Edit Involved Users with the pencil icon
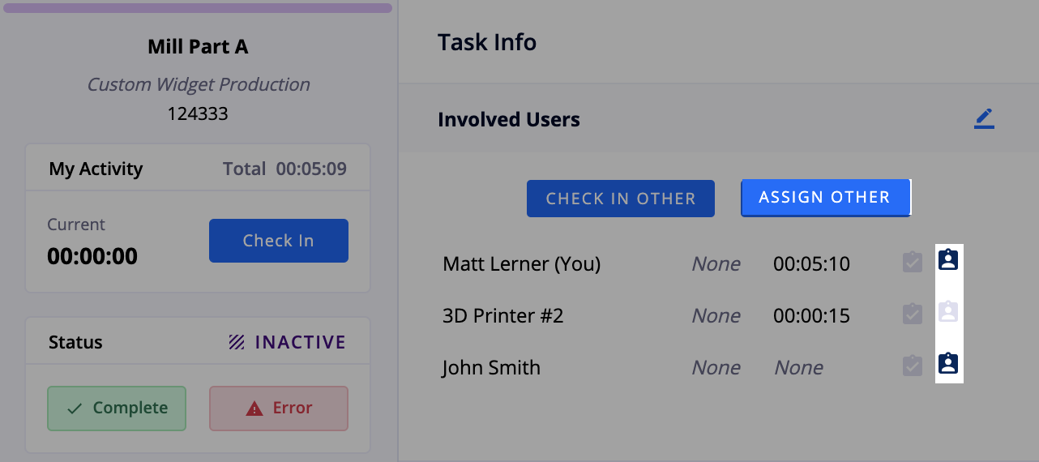Screen dimensions: 1039x462 click(x=984, y=119)
